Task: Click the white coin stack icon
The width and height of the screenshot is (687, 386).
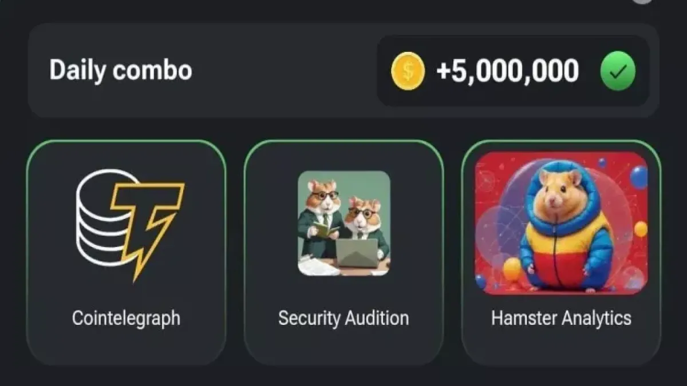Action: [x=100, y=217]
